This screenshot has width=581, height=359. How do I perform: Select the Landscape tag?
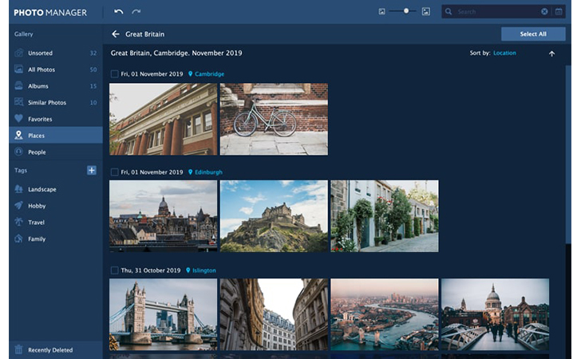(41, 189)
